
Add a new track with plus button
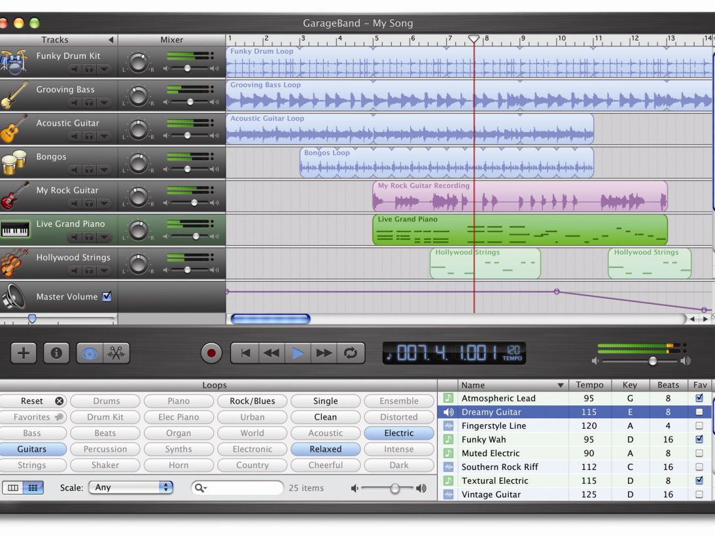pyautogui.click(x=24, y=353)
